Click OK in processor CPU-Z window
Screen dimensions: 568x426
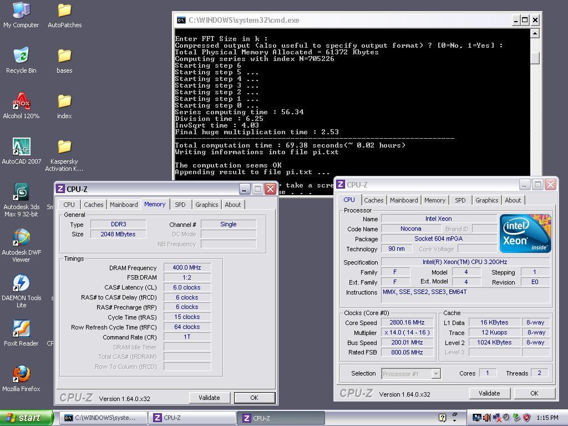click(534, 393)
